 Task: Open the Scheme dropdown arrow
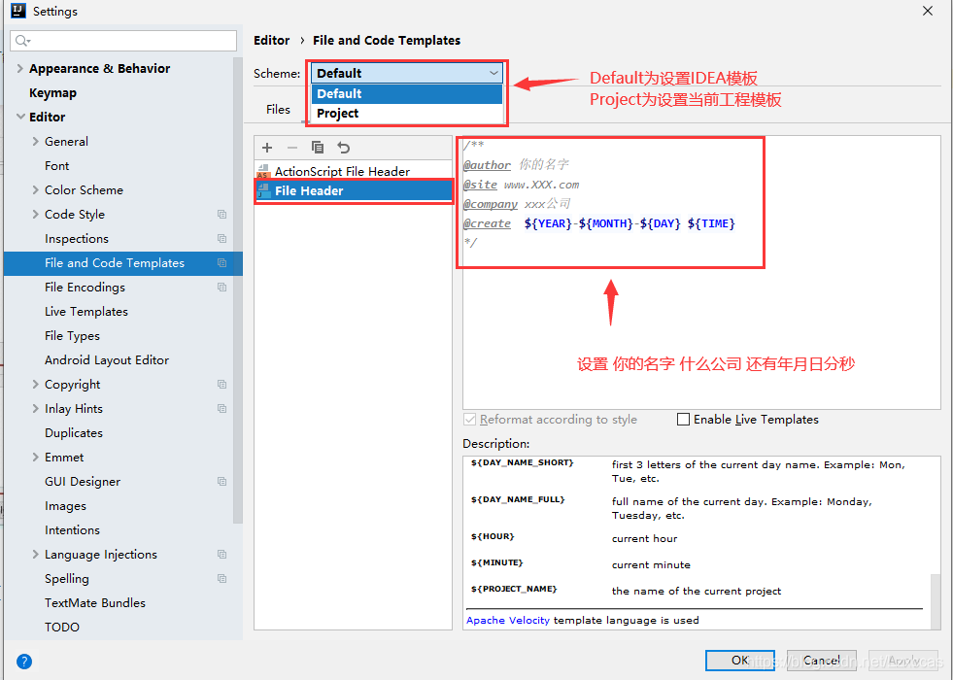pyautogui.click(x=494, y=73)
